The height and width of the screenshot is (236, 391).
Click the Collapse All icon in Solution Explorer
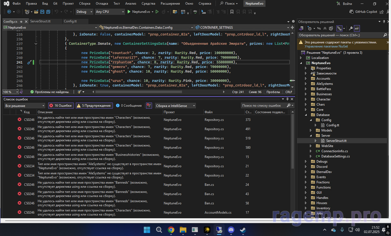(x=325, y=28)
